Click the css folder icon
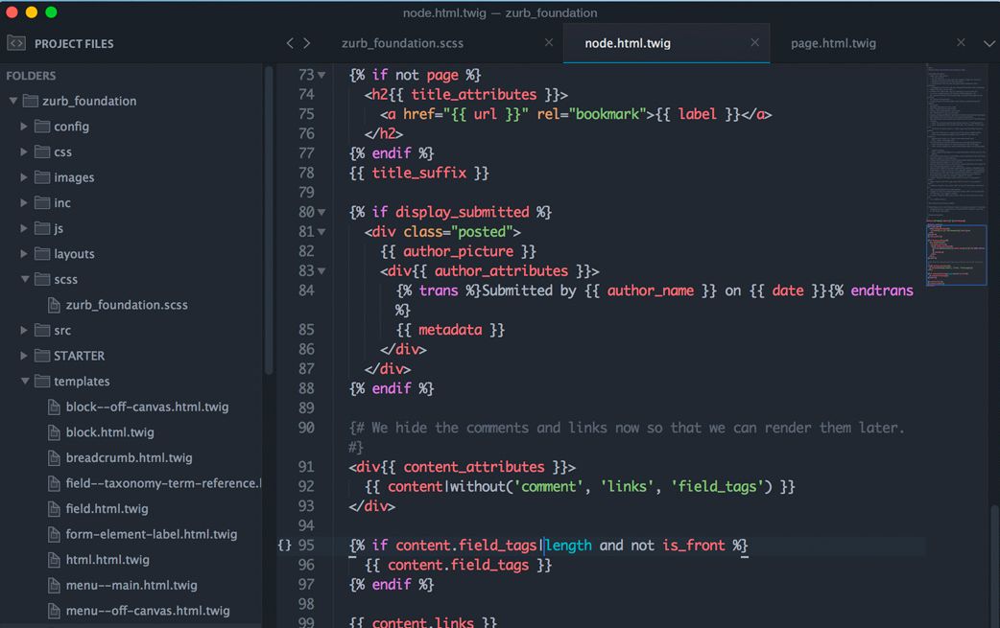Screen dimensions: 1000x628 pos(42,151)
